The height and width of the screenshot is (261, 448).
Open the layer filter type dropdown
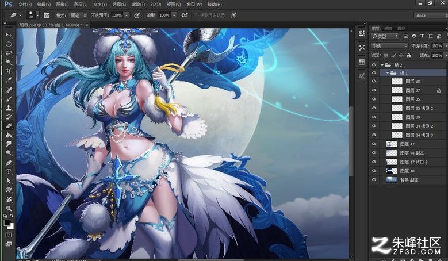[x=384, y=36]
